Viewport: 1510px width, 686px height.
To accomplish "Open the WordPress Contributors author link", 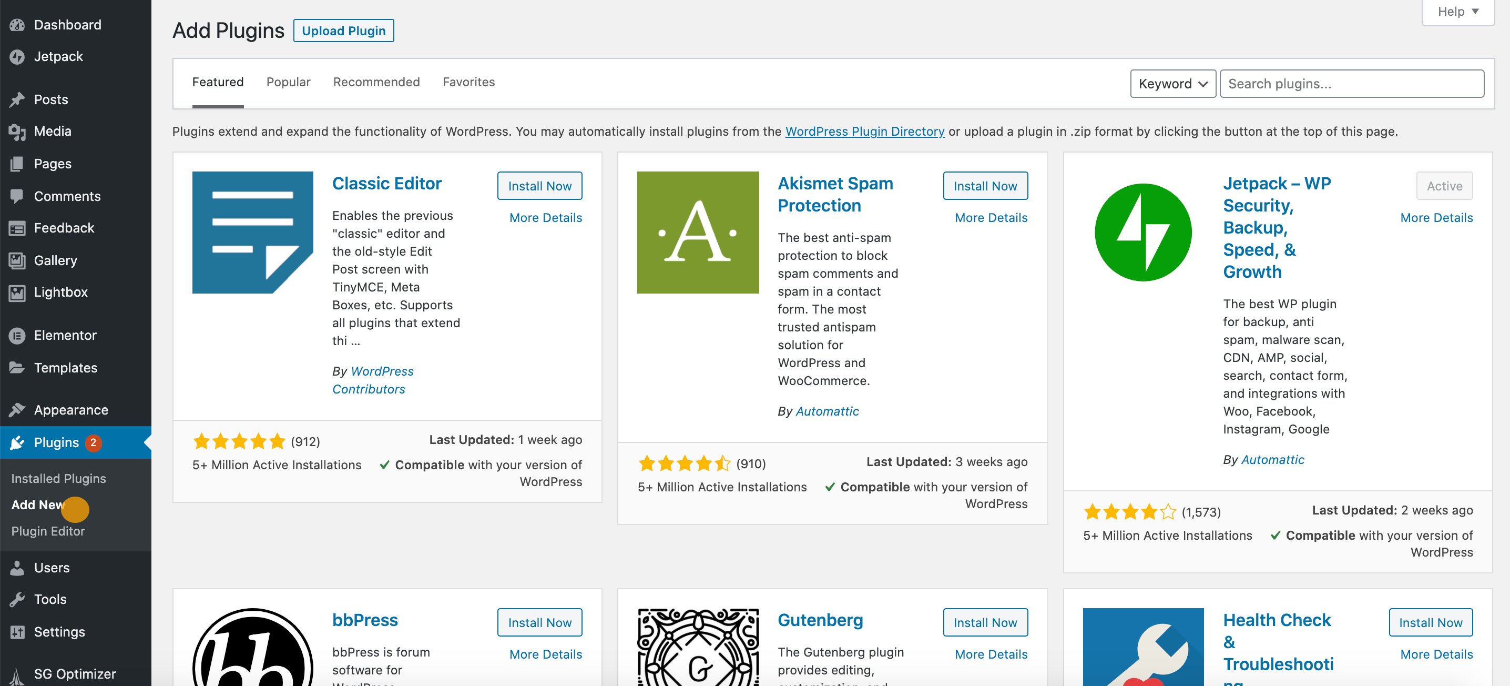I will tap(373, 380).
